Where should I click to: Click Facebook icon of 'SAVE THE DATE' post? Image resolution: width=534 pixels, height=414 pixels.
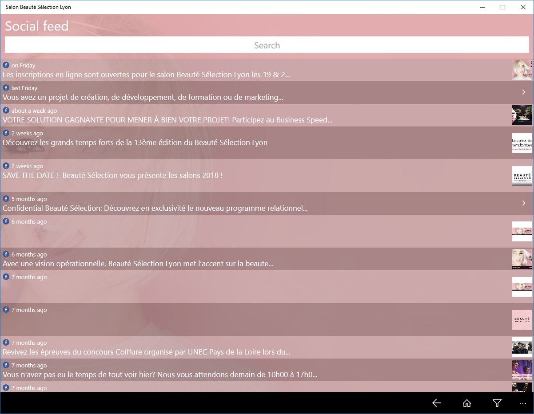[x=6, y=166]
